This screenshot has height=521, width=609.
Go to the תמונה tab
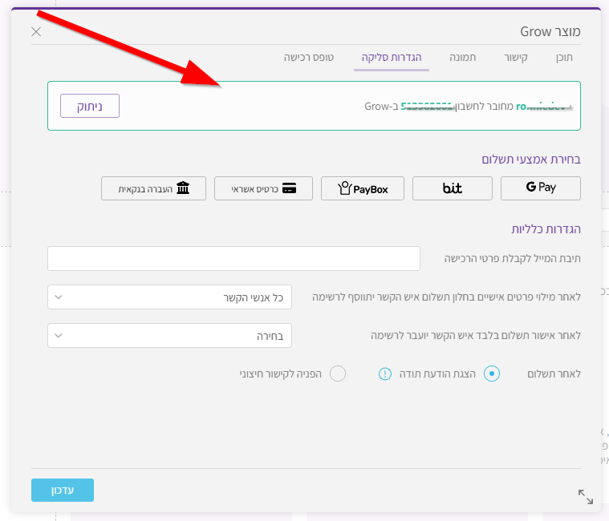[x=463, y=58]
